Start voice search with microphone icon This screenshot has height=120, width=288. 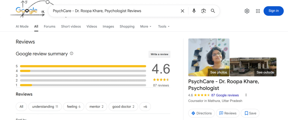coord(194,11)
